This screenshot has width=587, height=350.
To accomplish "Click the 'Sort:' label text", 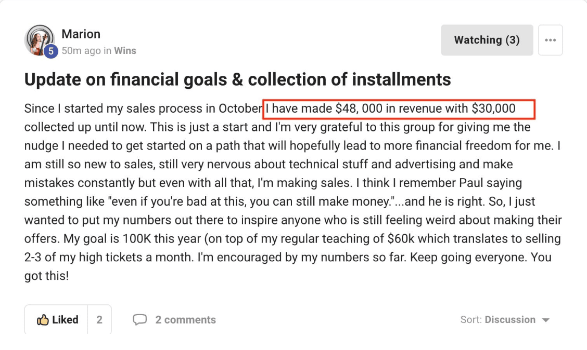I will 471,320.
